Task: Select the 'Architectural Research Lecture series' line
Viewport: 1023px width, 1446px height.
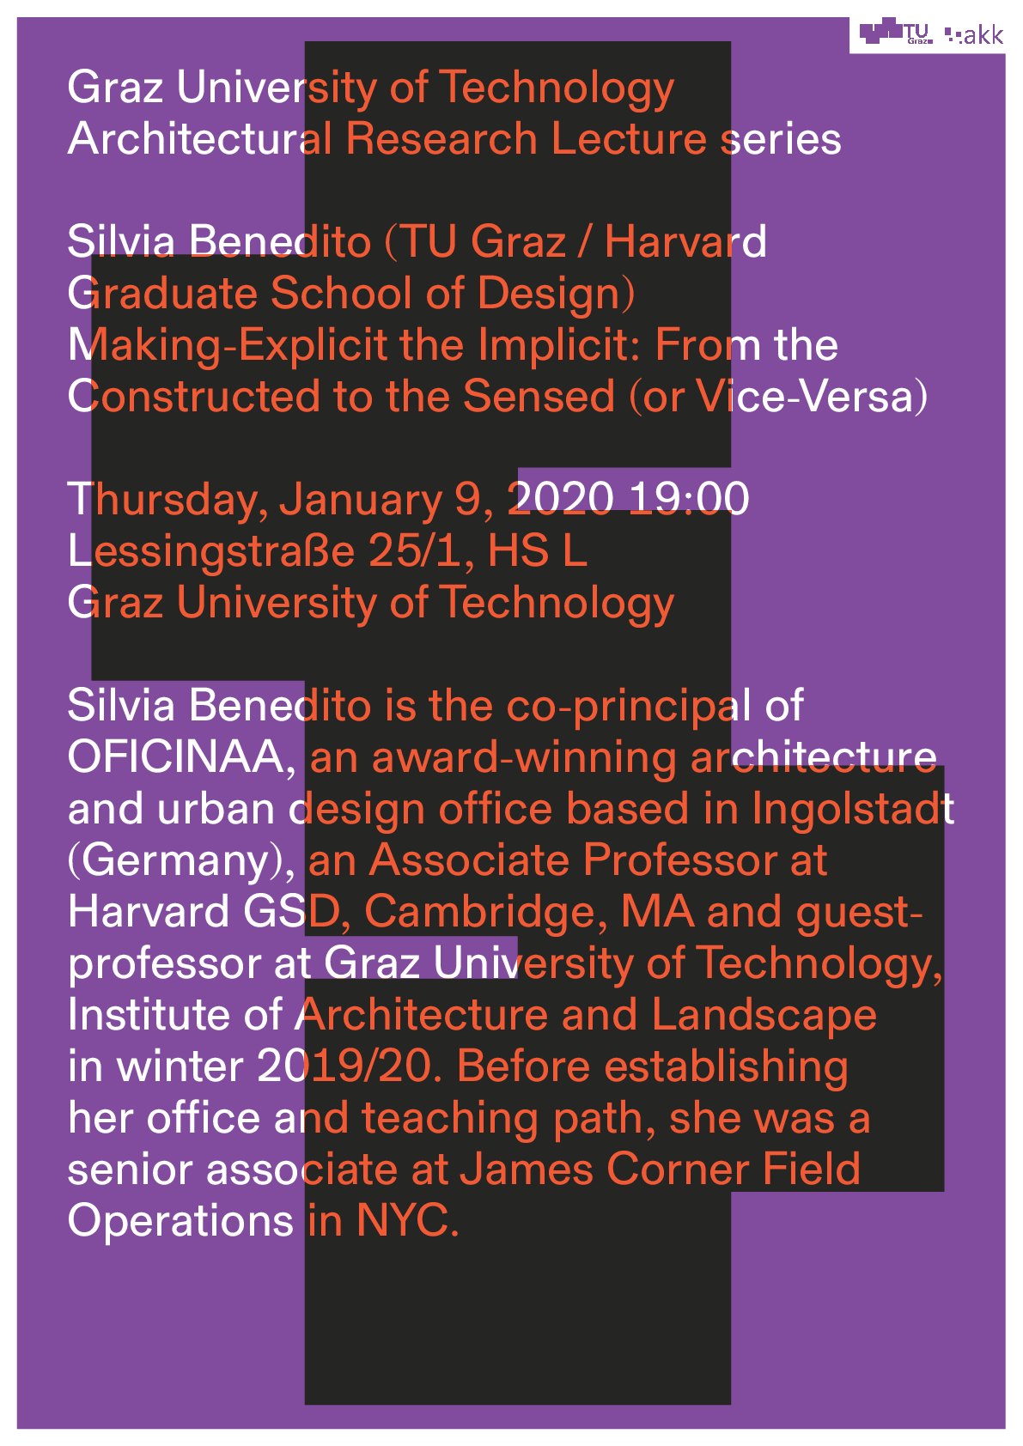Action: coord(454,139)
